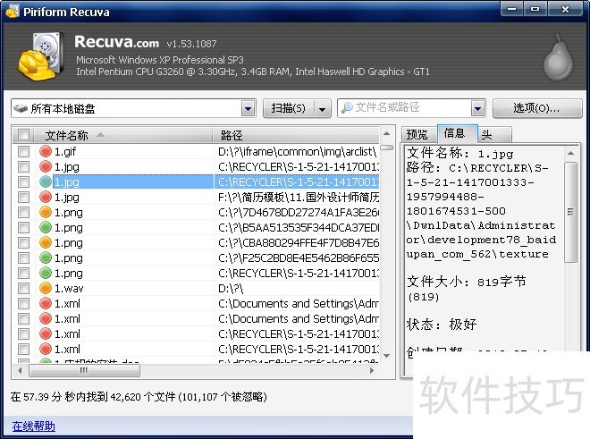Click the 状态: 极好 info line

(x=442, y=325)
